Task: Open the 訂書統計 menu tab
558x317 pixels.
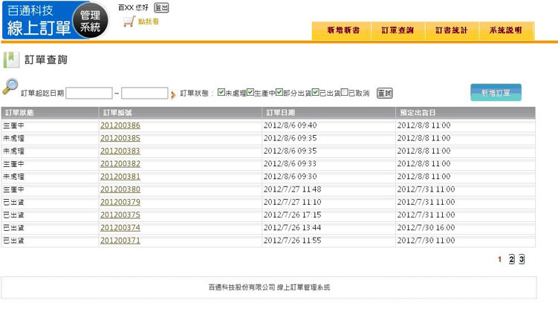Action: pos(452,30)
